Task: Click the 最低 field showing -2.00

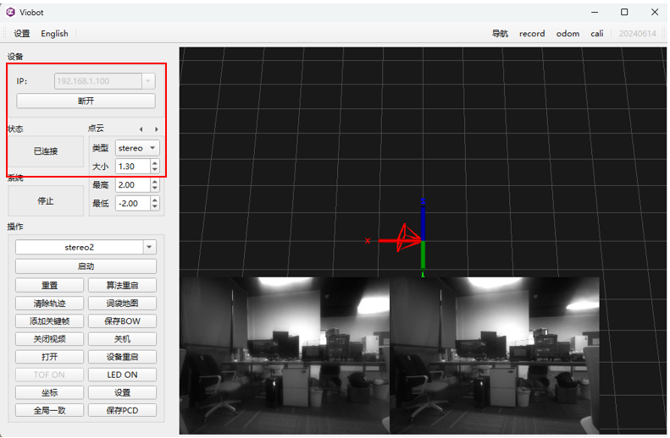Action: coord(133,204)
